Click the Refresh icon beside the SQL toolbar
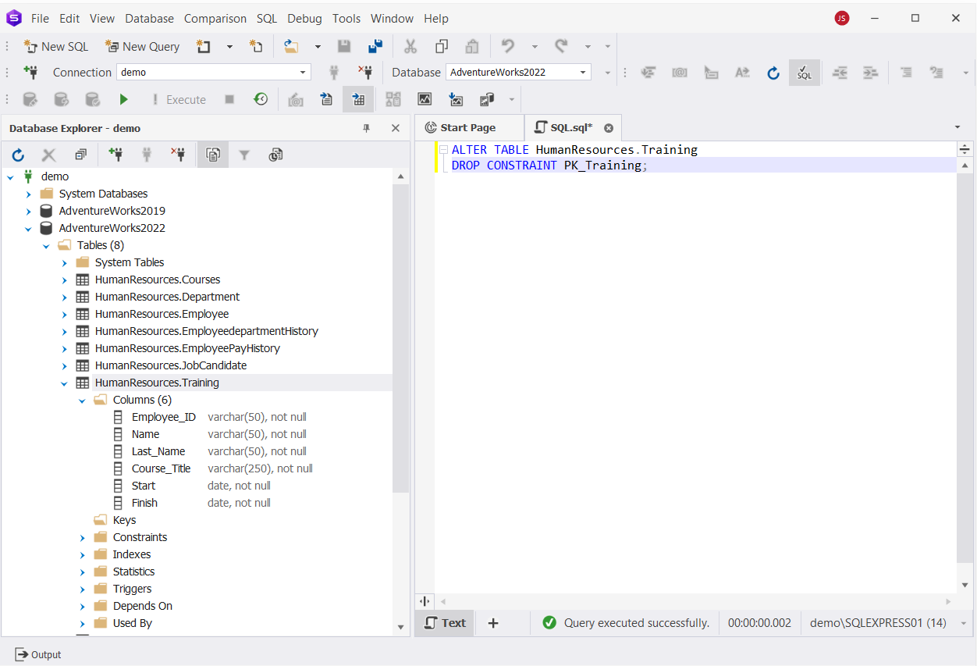 [x=773, y=73]
